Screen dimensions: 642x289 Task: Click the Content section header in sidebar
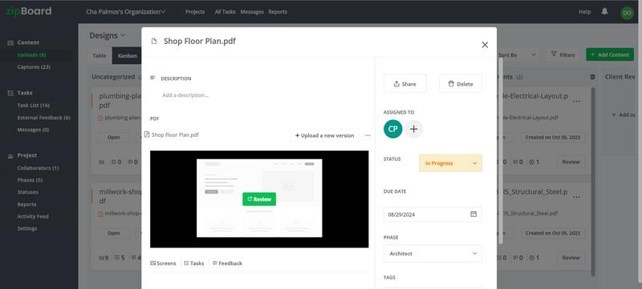(23, 42)
